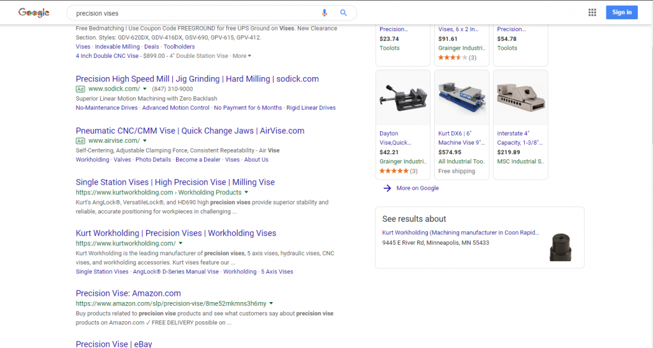Viewport: 653px width, 348px height.
Task: Click the Interstate 4" vise product image
Action: tap(520, 98)
